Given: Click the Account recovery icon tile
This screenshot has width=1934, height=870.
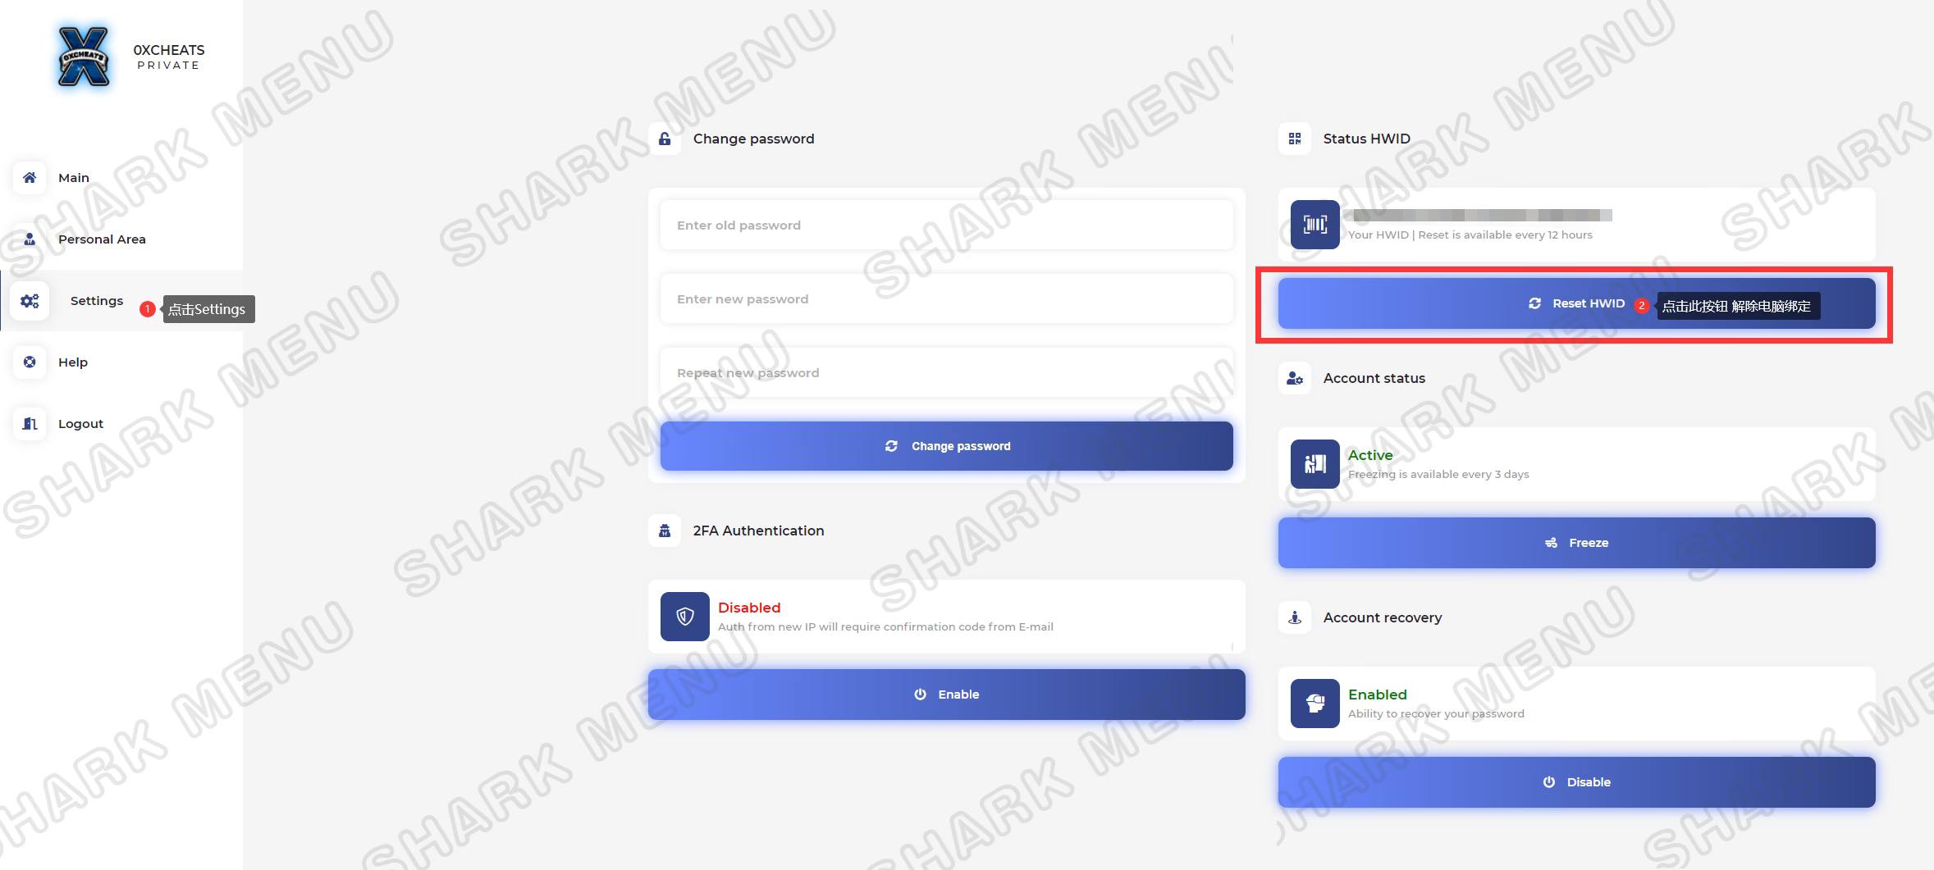Looking at the screenshot, I should 1314,704.
